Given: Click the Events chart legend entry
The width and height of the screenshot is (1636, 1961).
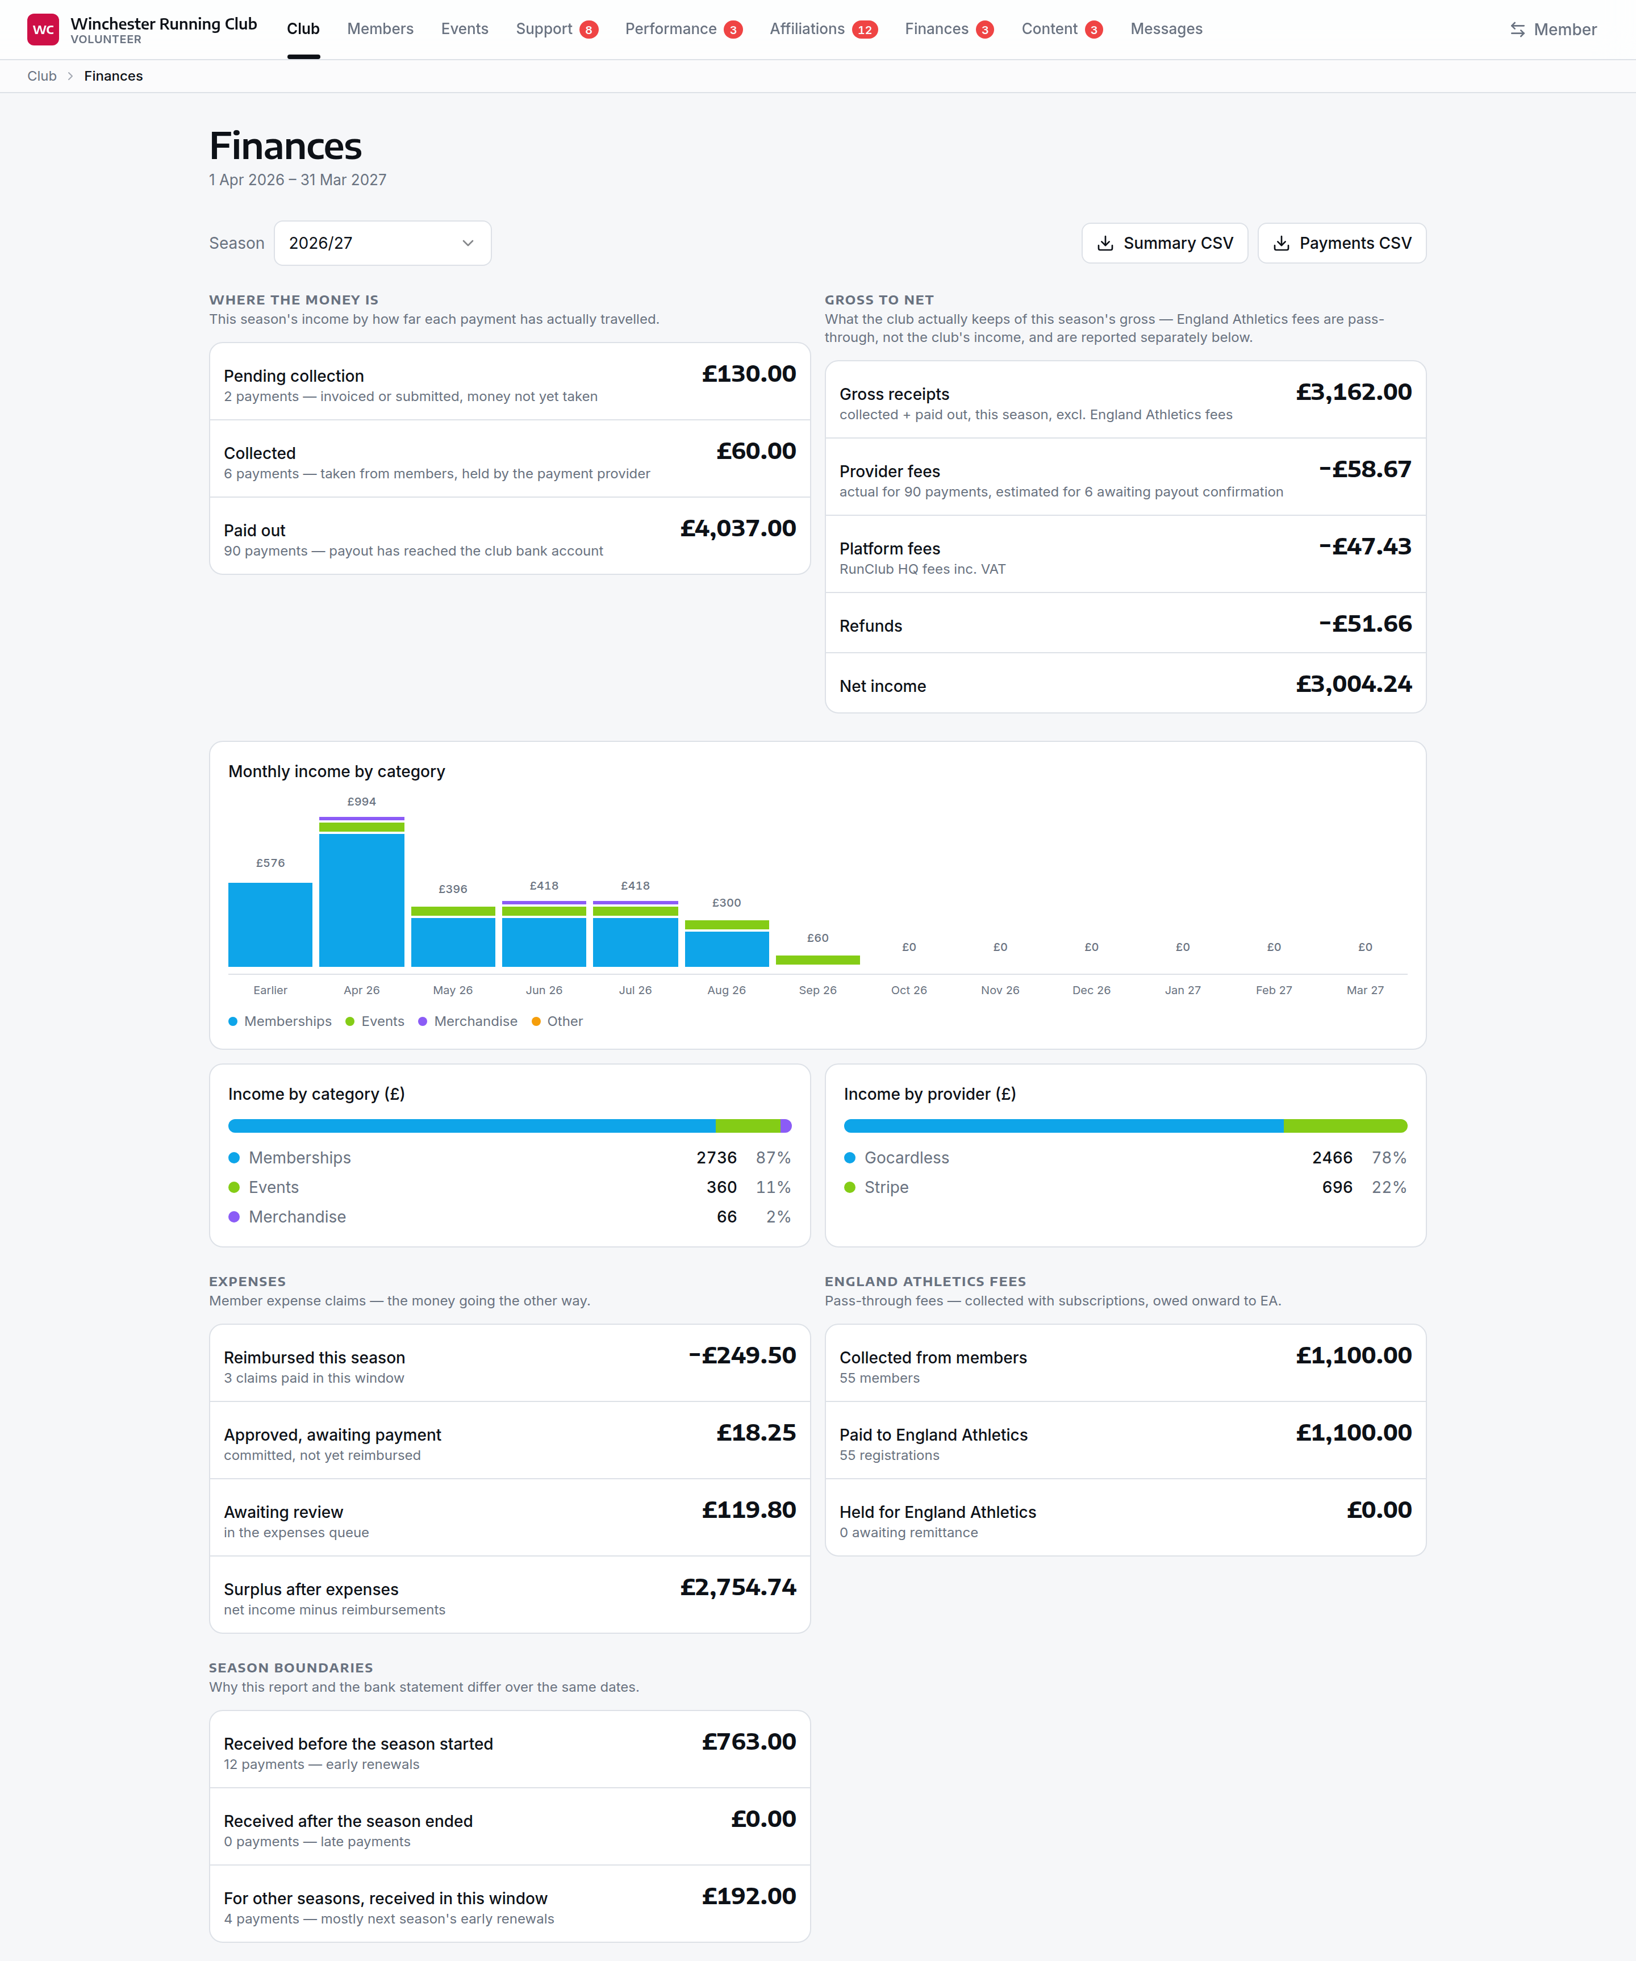Looking at the screenshot, I should [374, 1021].
